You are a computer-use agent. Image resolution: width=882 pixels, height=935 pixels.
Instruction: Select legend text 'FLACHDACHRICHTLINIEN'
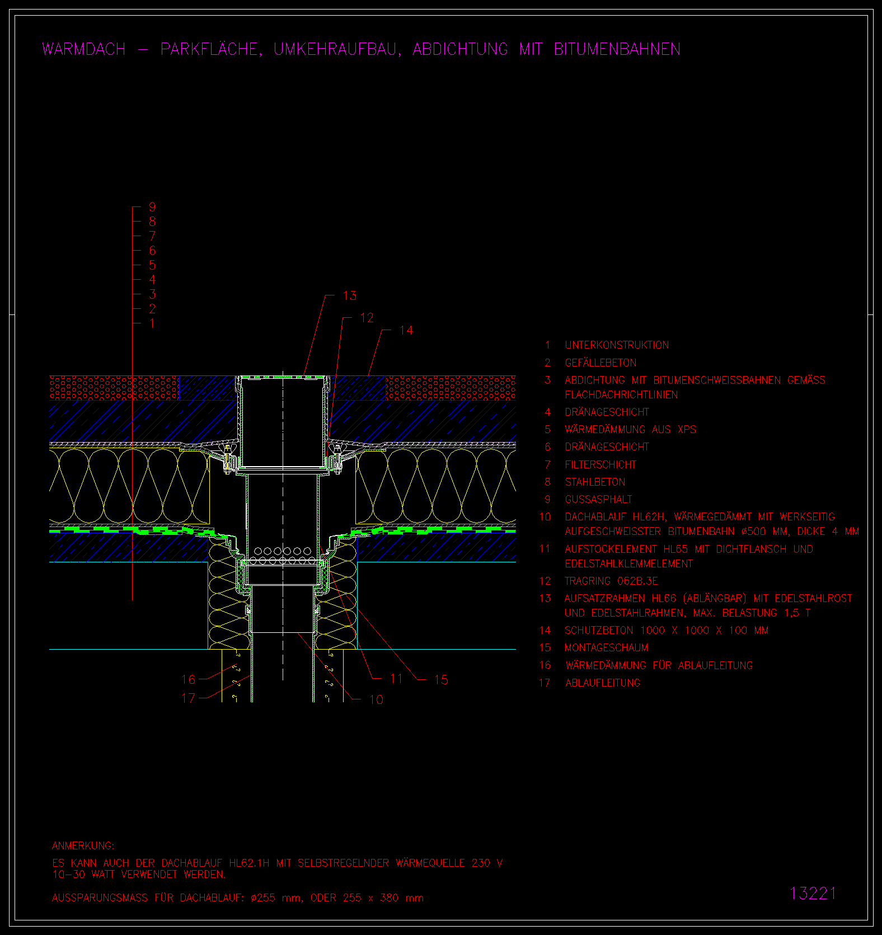tap(621, 394)
